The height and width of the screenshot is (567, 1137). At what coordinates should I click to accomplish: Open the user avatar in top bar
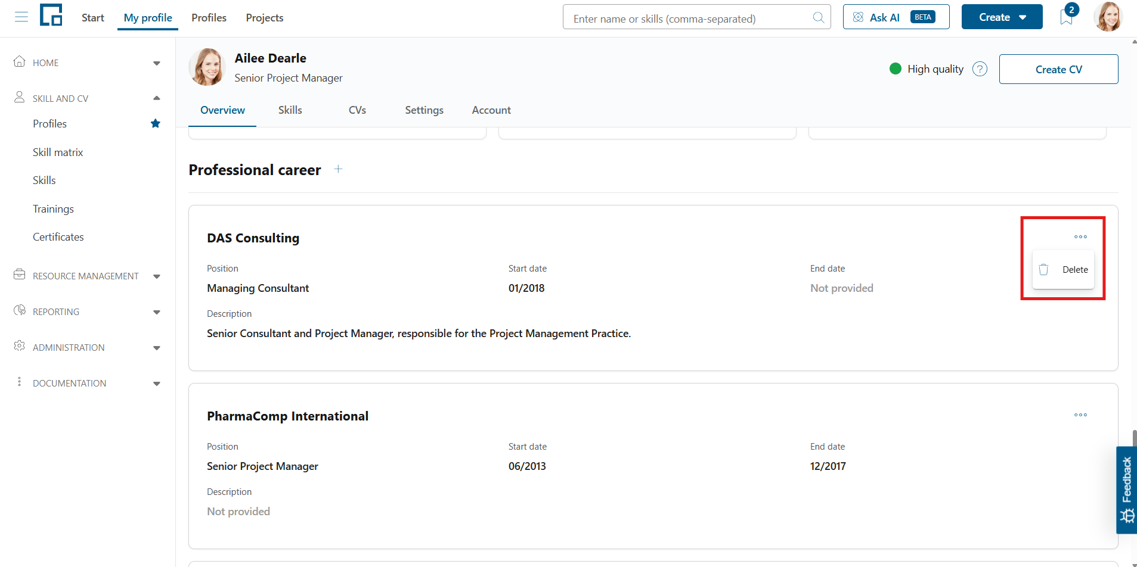[1108, 17]
